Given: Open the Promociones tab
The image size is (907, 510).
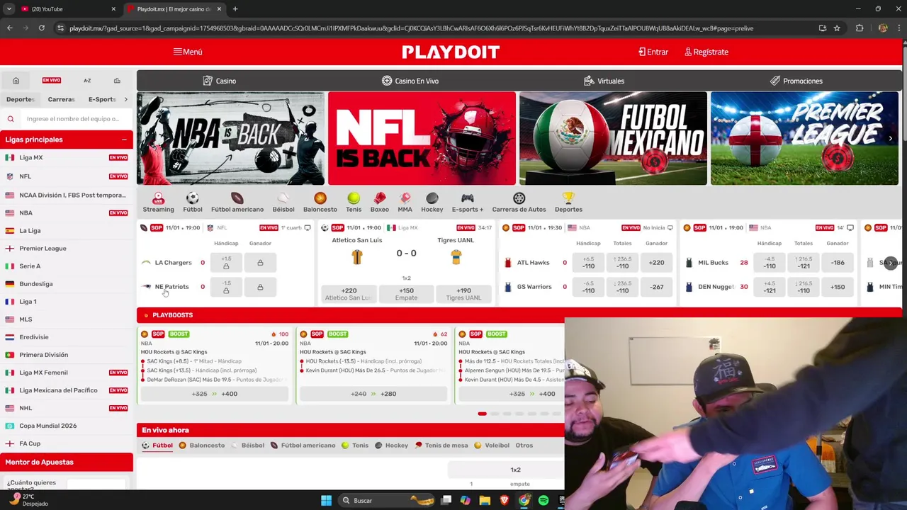Looking at the screenshot, I should pyautogui.click(x=796, y=81).
